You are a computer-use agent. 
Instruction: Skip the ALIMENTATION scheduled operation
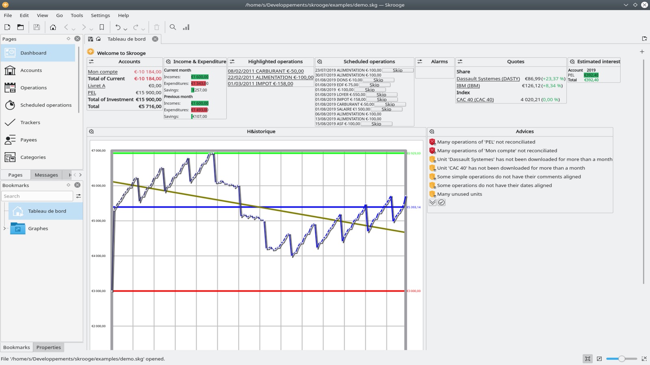click(x=398, y=70)
